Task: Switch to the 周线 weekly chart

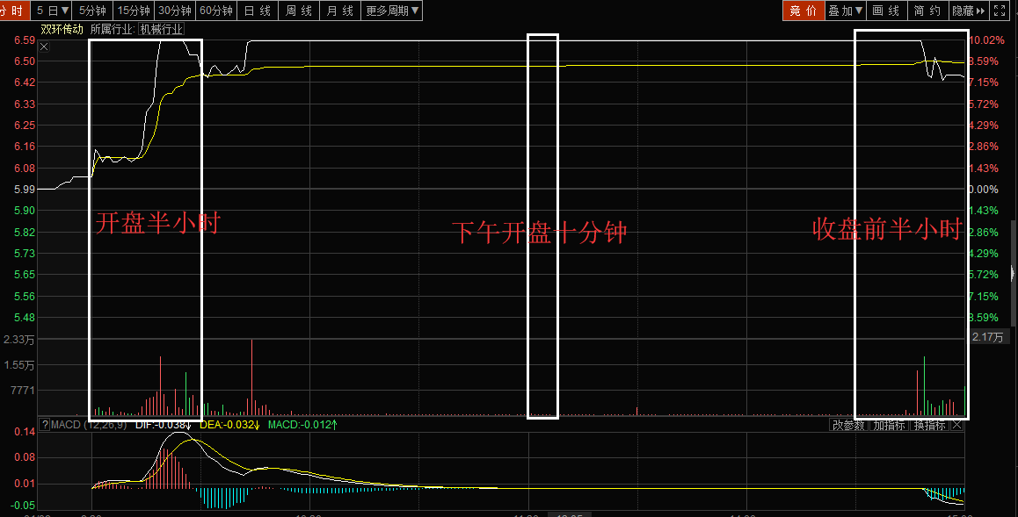Action: coord(299,11)
